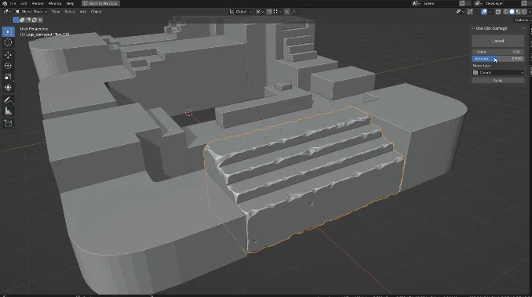Click the Invert selection mode icon
The height and width of the screenshot is (297, 532).
tap(35, 20)
